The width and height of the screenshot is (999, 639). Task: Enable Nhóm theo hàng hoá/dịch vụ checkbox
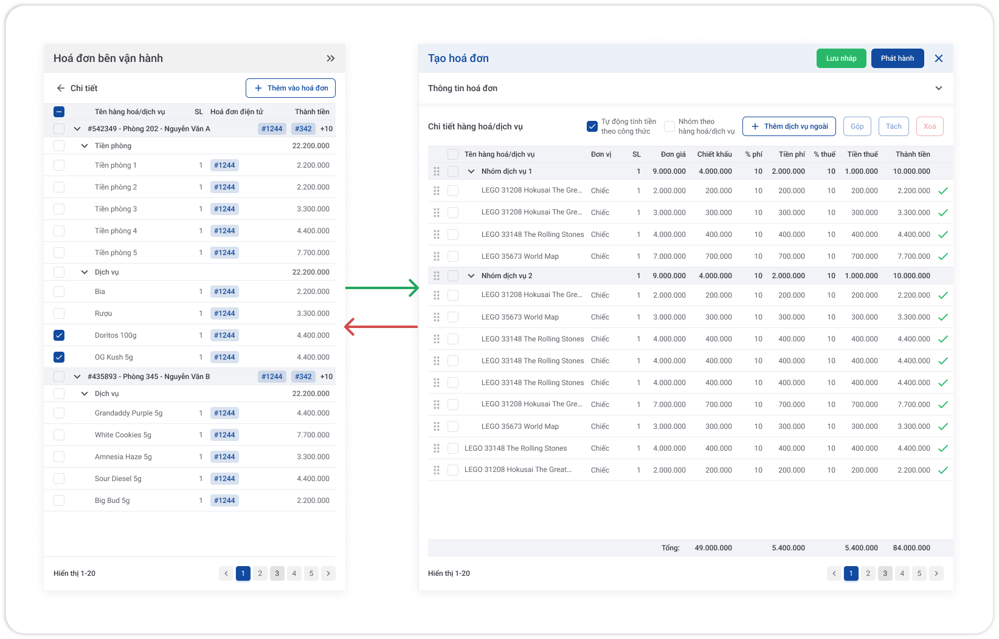pyautogui.click(x=669, y=126)
